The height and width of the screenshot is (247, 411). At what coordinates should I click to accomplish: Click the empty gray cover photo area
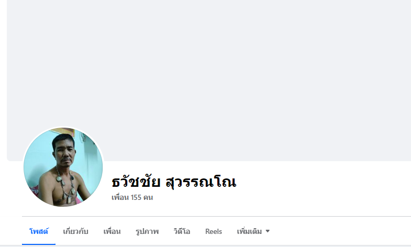[x=209, y=78]
